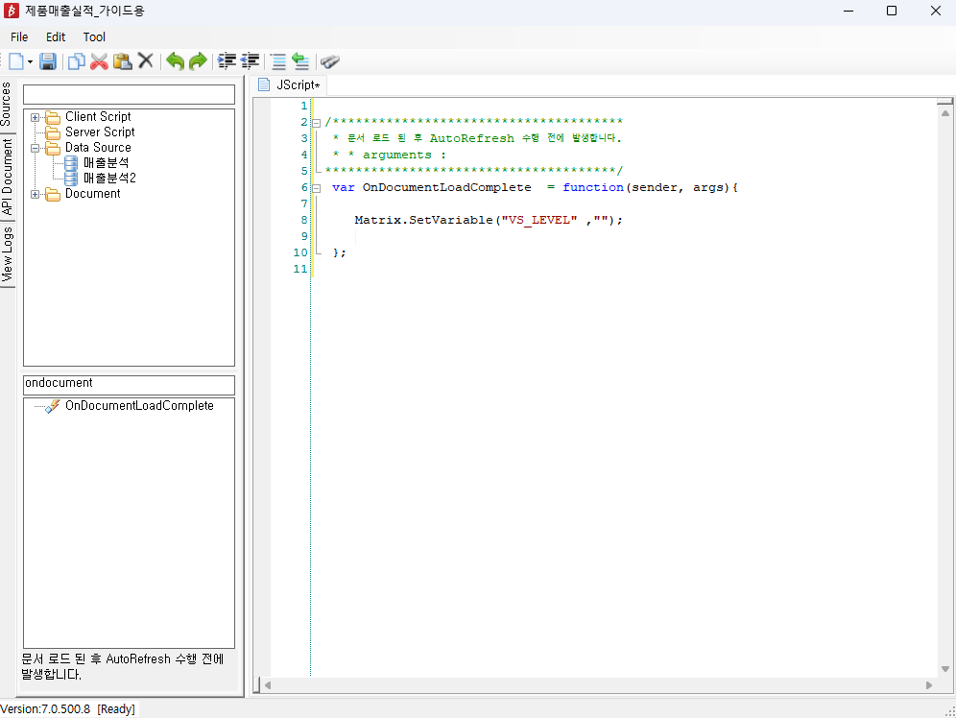Click the OnDocumentLoadComplete event lightning icon

53,406
